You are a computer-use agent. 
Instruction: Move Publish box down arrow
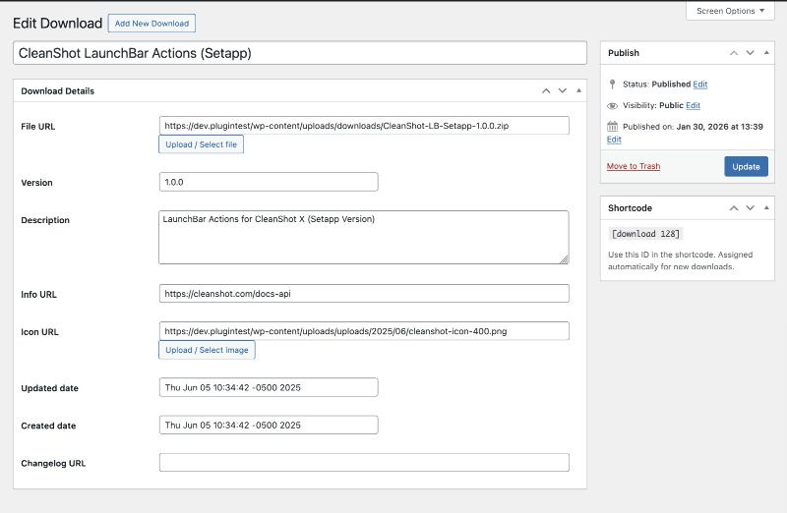[750, 53]
